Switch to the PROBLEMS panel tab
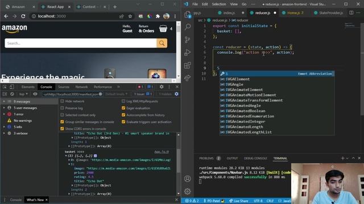 (x=206, y=158)
